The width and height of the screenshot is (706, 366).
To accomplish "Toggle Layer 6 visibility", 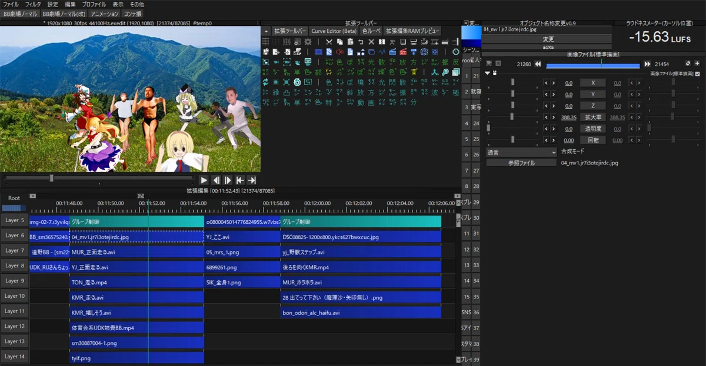I will [x=14, y=236].
